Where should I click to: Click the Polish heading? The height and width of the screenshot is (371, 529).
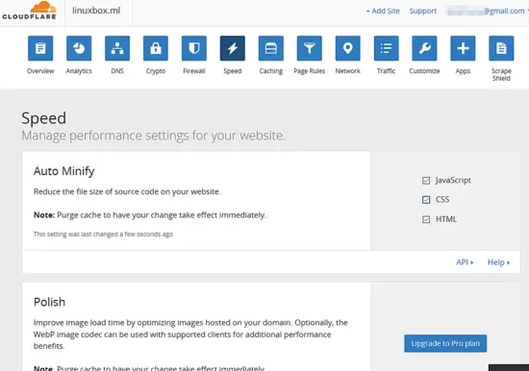(49, 302)
